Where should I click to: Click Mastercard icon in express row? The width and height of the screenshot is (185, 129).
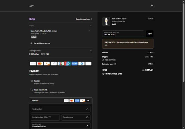pyautogui.click(x=40, y=64)
